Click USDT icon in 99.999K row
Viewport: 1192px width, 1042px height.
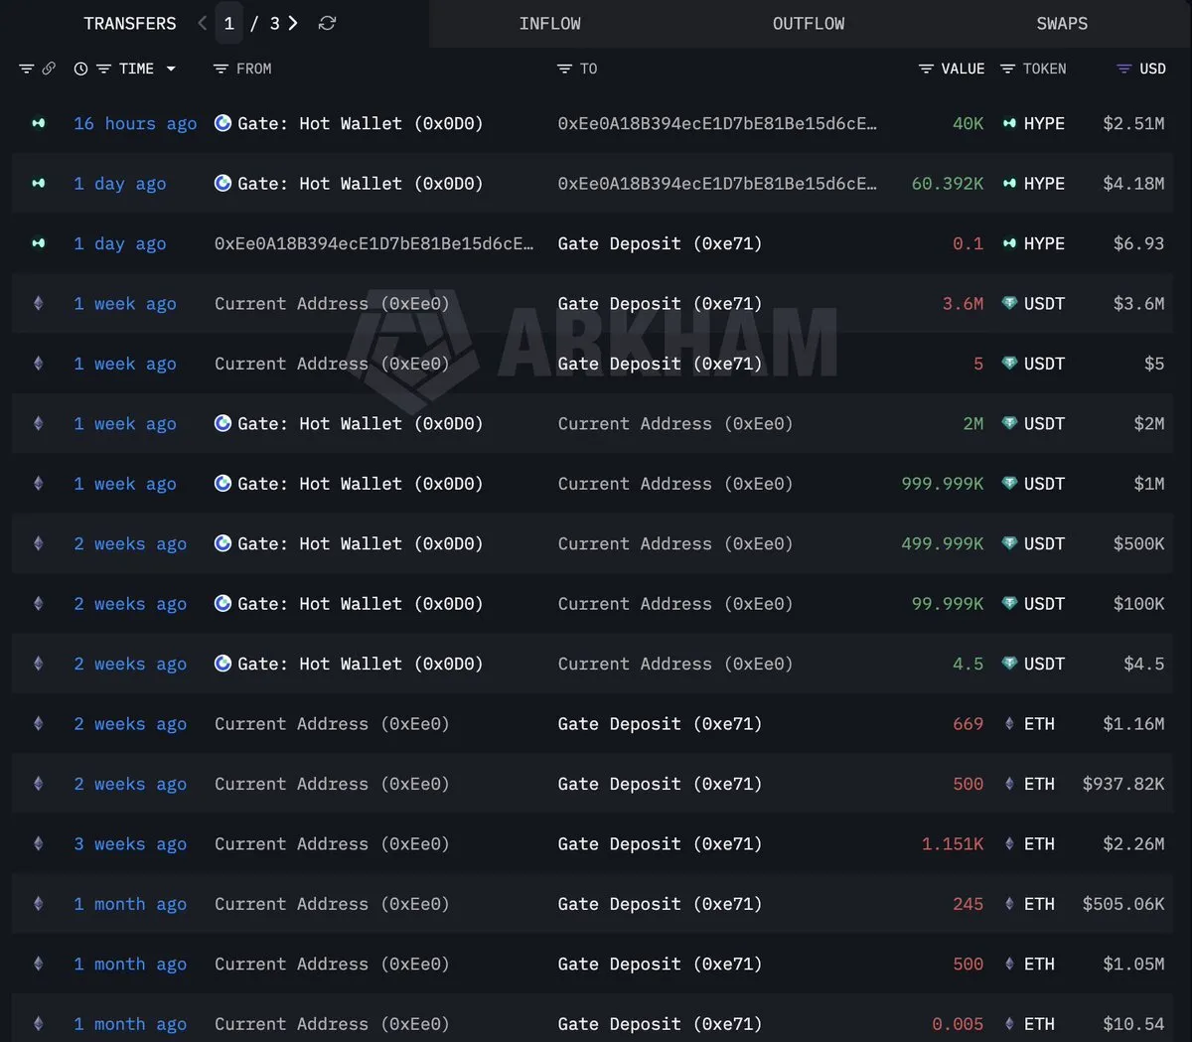tap(1009, 603)
